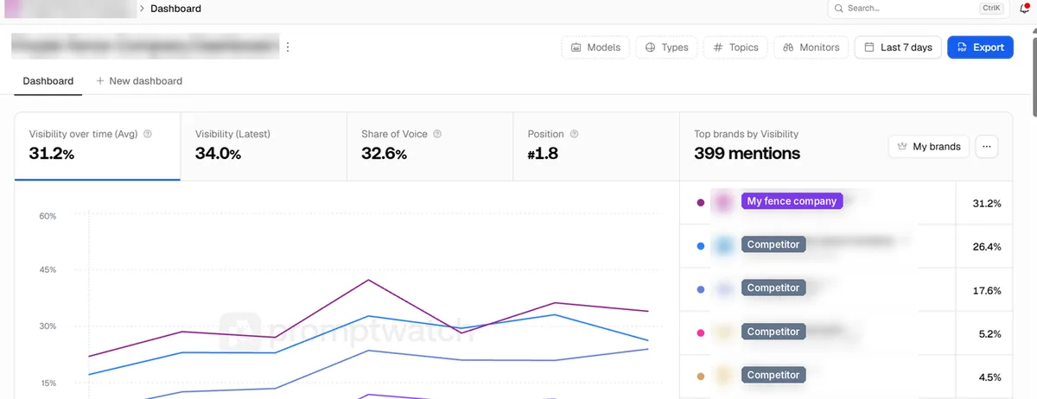The image size is (1037, 399).
Task: Click the Competitor tag in the 5.2% row
Action: 773,332
